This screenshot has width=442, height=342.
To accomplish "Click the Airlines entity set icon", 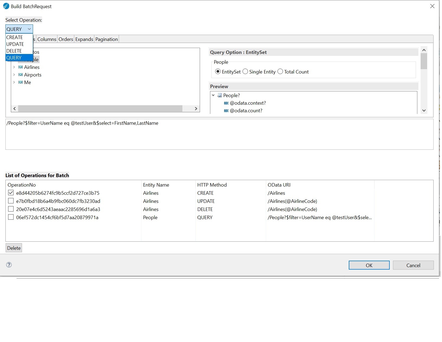I will (x=21, y=67).
